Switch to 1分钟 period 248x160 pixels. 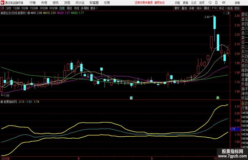16,8
